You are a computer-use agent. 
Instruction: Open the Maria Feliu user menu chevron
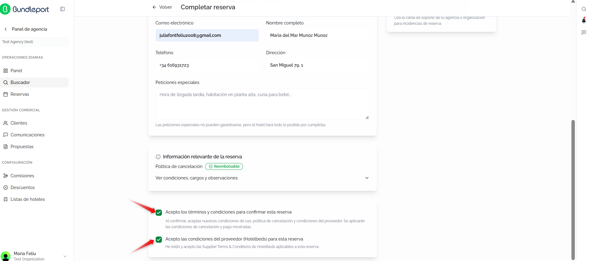pyautogui.click(x=65, y=256)
